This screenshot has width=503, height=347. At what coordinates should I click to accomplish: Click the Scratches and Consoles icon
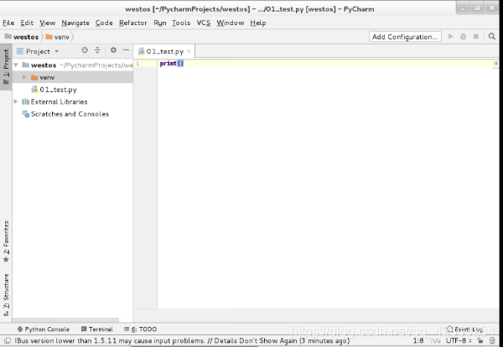(26, 114)
